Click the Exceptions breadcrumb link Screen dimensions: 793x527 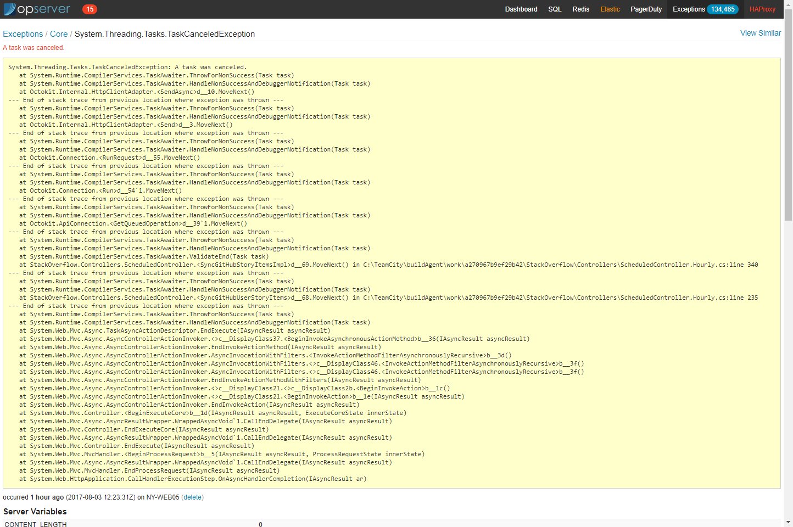(23, 34)
